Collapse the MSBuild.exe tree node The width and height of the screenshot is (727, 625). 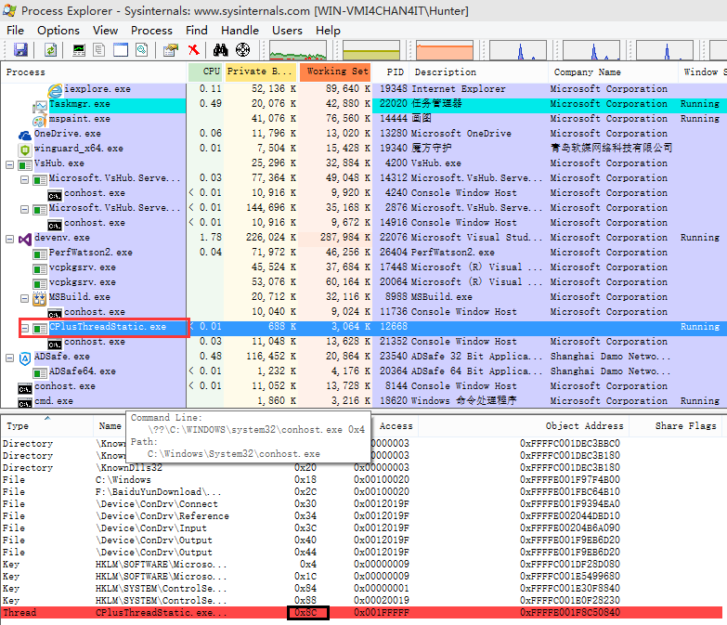tap(24, 299)
